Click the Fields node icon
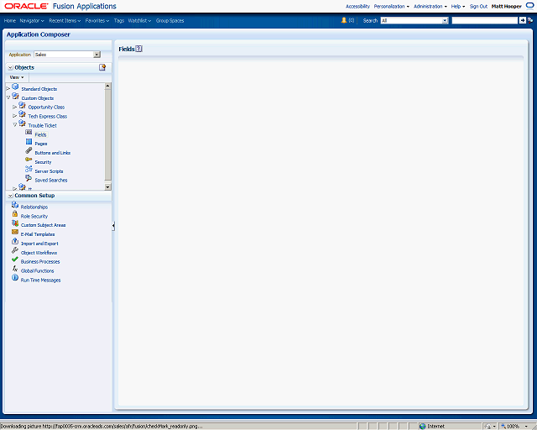The height and width of the screenshot is (430, 537). 29,133
